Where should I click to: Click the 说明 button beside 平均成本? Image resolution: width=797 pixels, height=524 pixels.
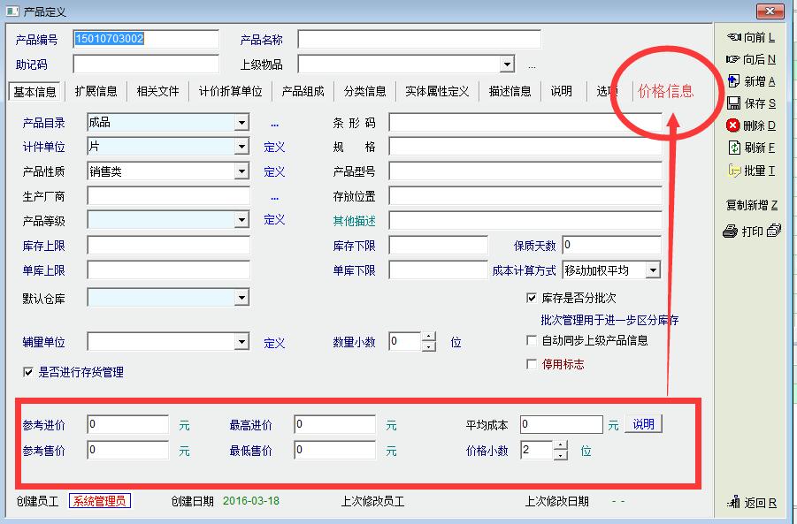[x=643, y=424]
